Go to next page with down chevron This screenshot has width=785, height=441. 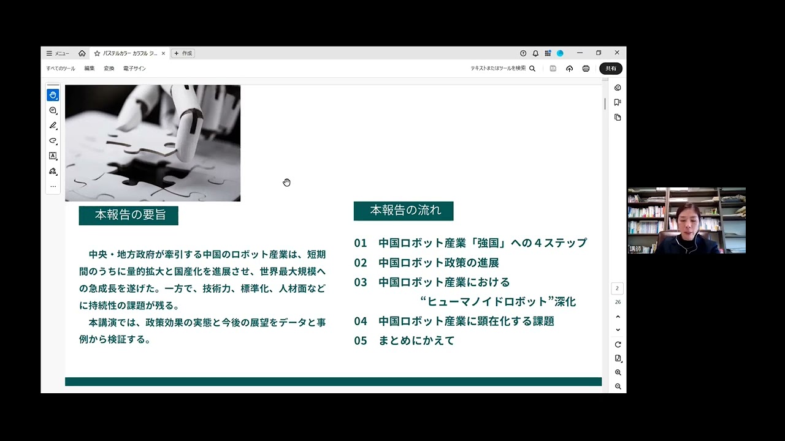[618, 330]
